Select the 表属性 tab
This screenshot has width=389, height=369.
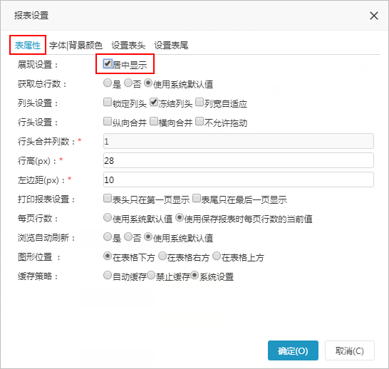coord(28,46)
